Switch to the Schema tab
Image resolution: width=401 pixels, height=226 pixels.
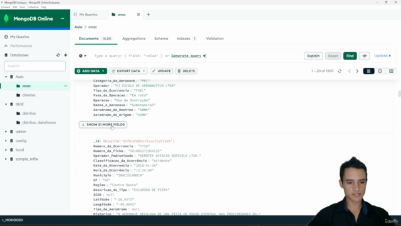tap(161, 39)
